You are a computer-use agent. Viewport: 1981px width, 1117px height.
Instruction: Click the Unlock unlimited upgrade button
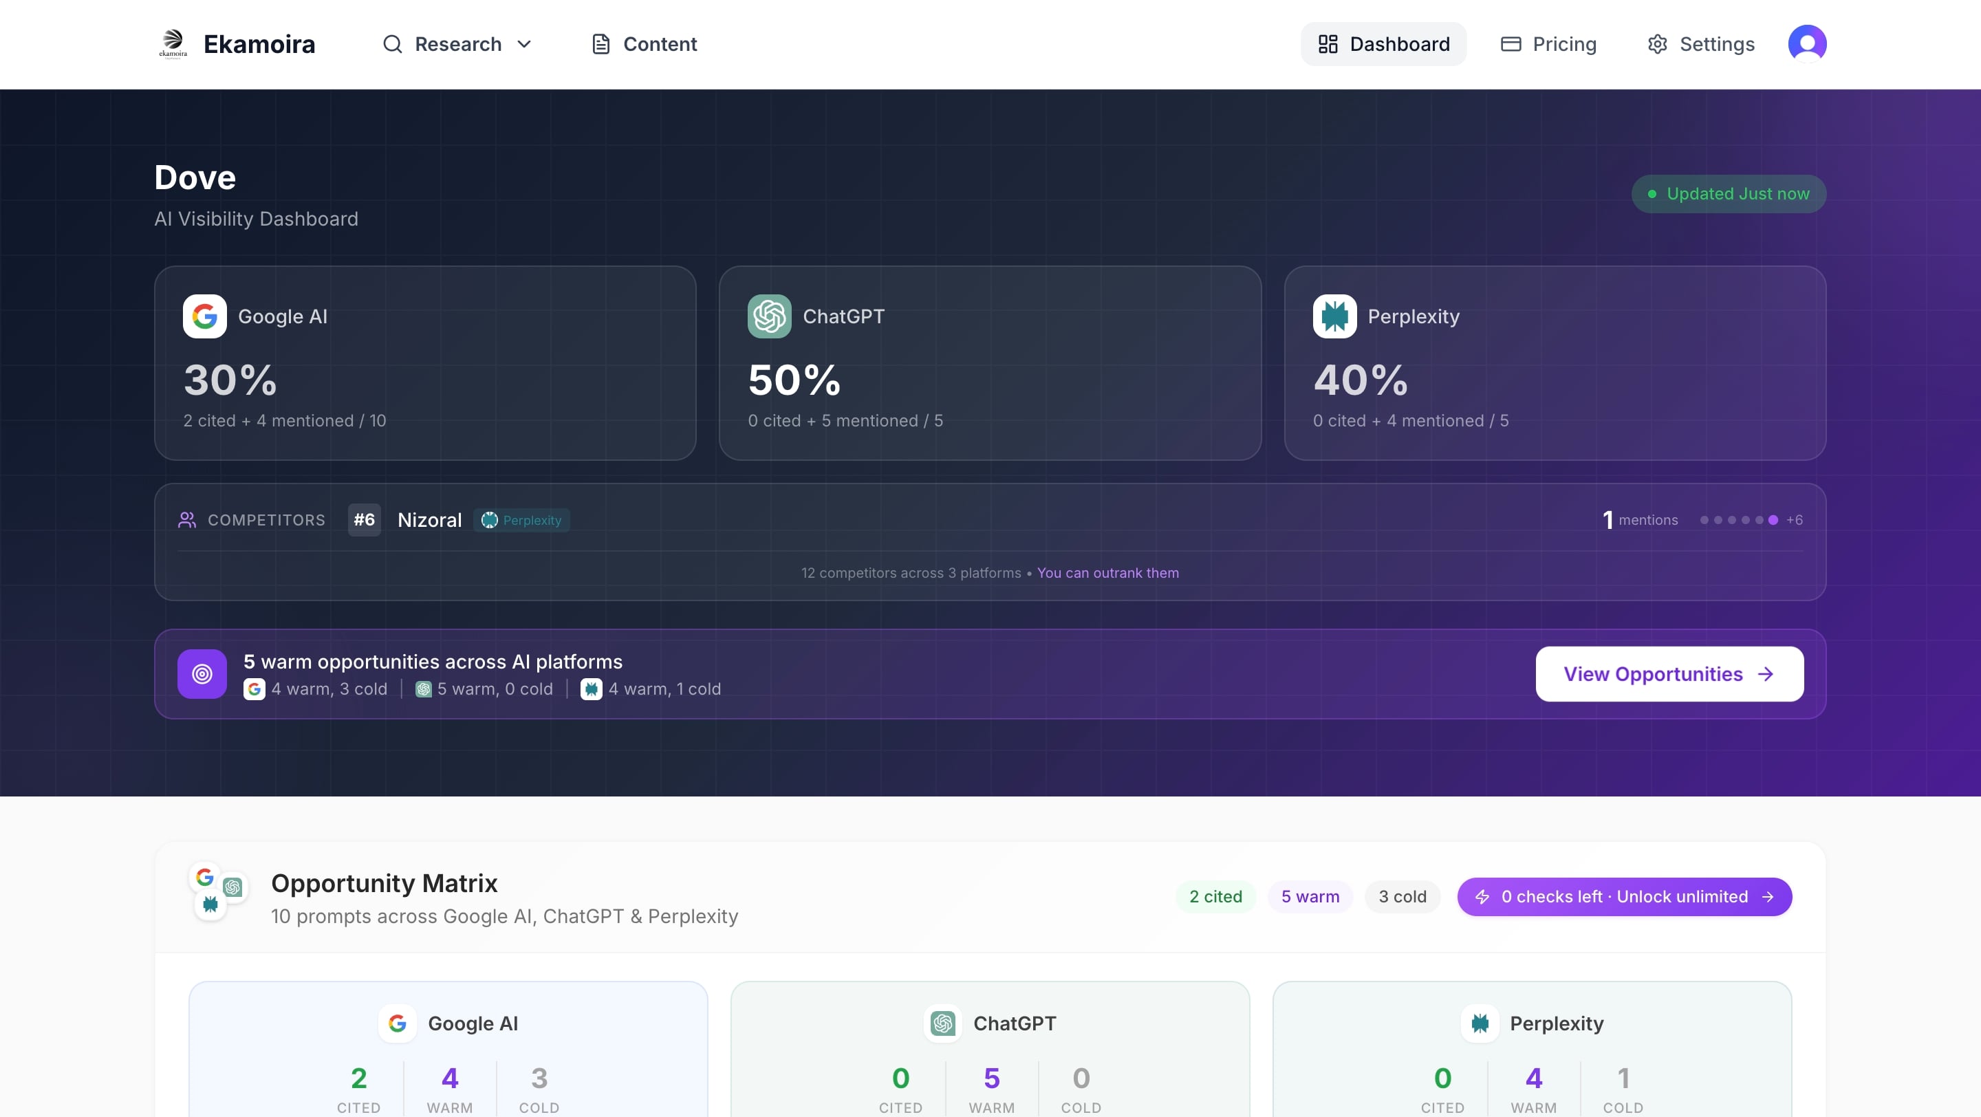[x=1624, y=896]
